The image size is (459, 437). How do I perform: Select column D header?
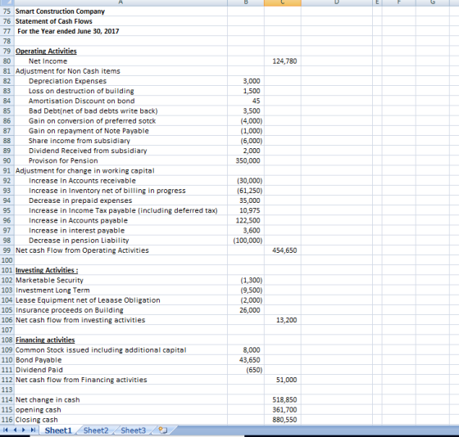pos(337,2)
